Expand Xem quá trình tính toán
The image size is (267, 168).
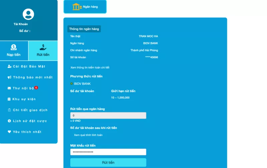(88, 135)
